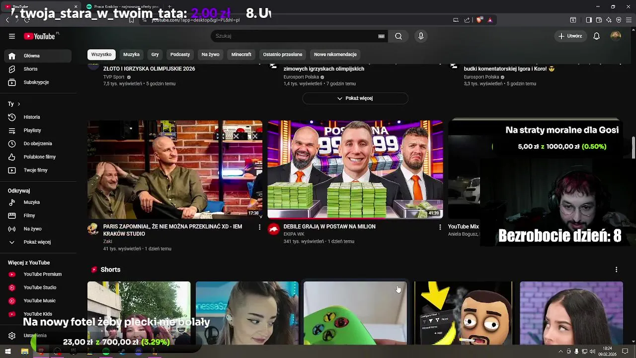Select the Na żywo filter chip
636x358 pixels.
coord(210,54)
